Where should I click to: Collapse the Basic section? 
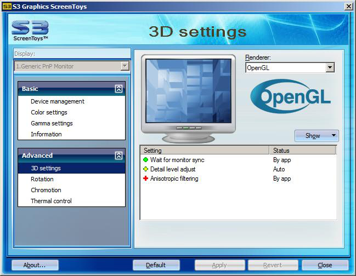coord(118,89)
